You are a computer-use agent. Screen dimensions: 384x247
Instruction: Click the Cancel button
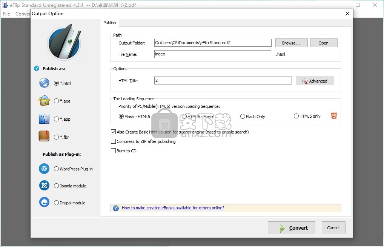coord(333,228)
